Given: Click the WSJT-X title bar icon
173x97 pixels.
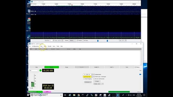Looking at the screenshot, I should pyautogui.click(x=30, y=44).
